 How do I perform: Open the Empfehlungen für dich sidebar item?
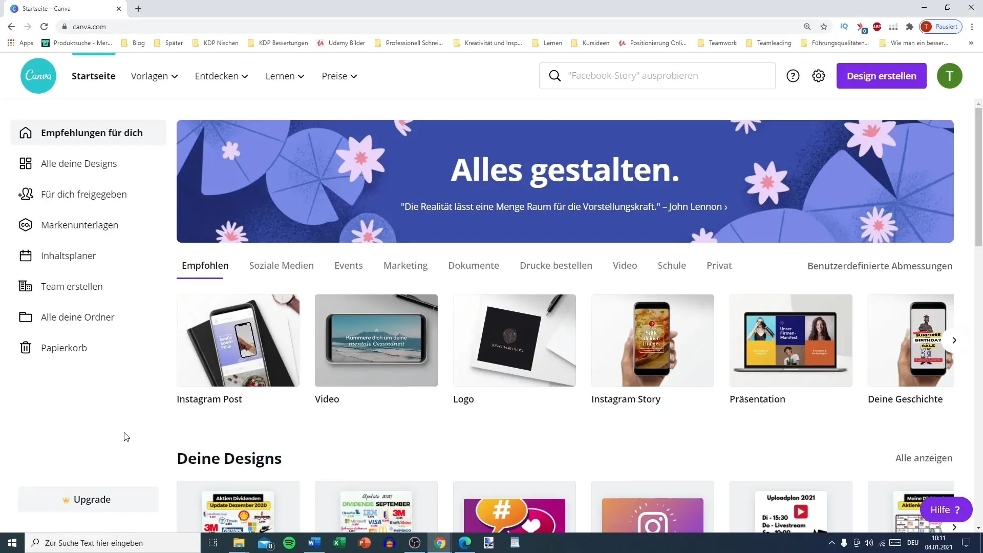coord(89,133)
